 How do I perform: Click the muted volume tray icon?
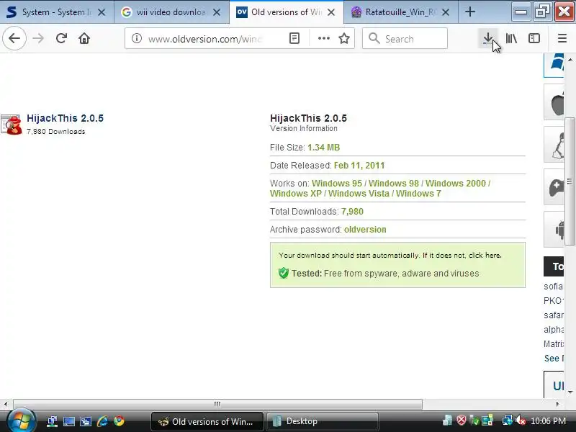(521, 420)
